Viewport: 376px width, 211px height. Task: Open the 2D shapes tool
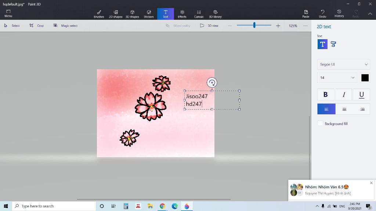coord(116,14)
